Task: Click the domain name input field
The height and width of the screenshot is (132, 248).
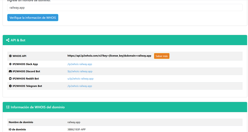Action: (x=125, y=8)
